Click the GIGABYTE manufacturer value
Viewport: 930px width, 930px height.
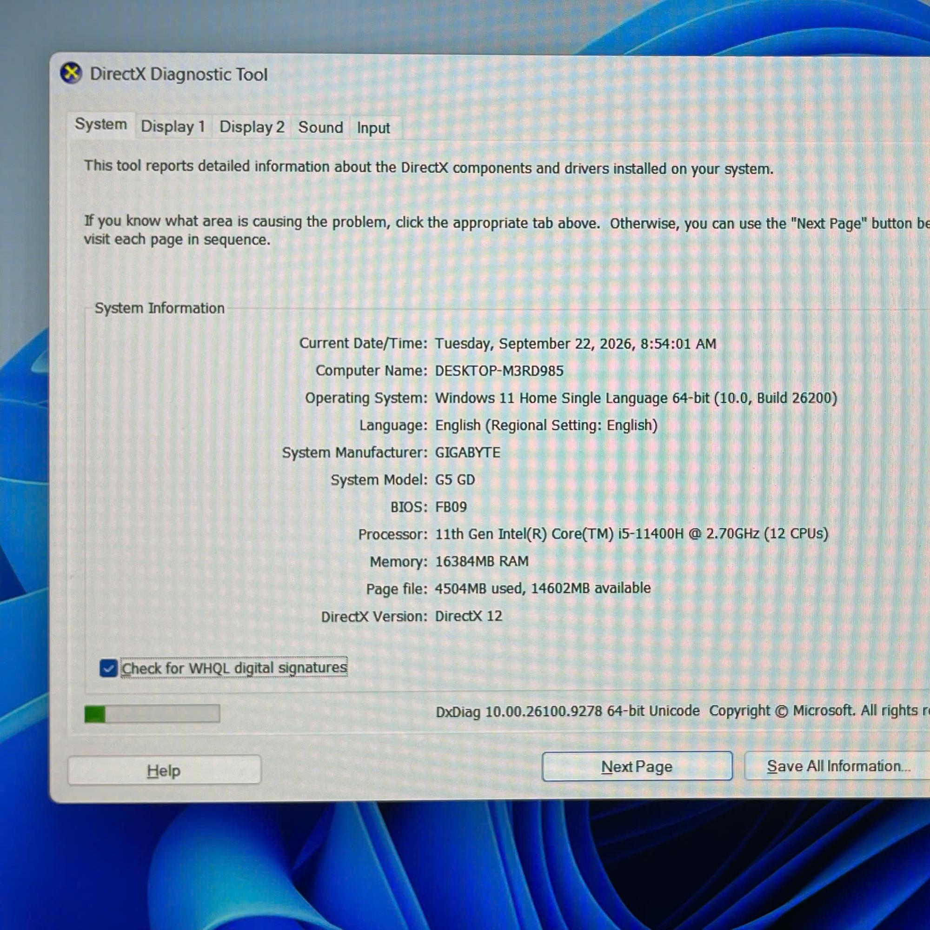coord(467,452)
